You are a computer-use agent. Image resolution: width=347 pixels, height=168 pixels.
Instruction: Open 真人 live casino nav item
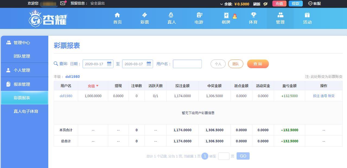coord(172,18)
